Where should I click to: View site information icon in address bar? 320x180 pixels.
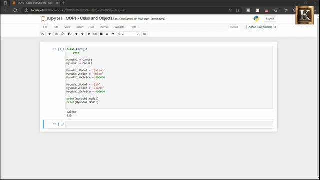(26, 10)
